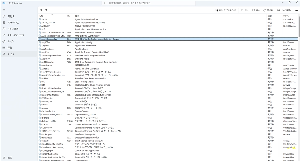Image resolution: width=300 pixels, height=161 pixels.
Task: Click 新しいタスクを実行する button
Action: tap(226, 10)
